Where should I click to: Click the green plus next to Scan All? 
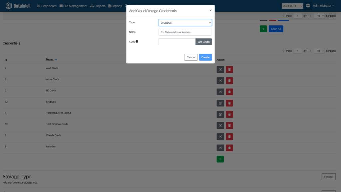coord(263,29)
